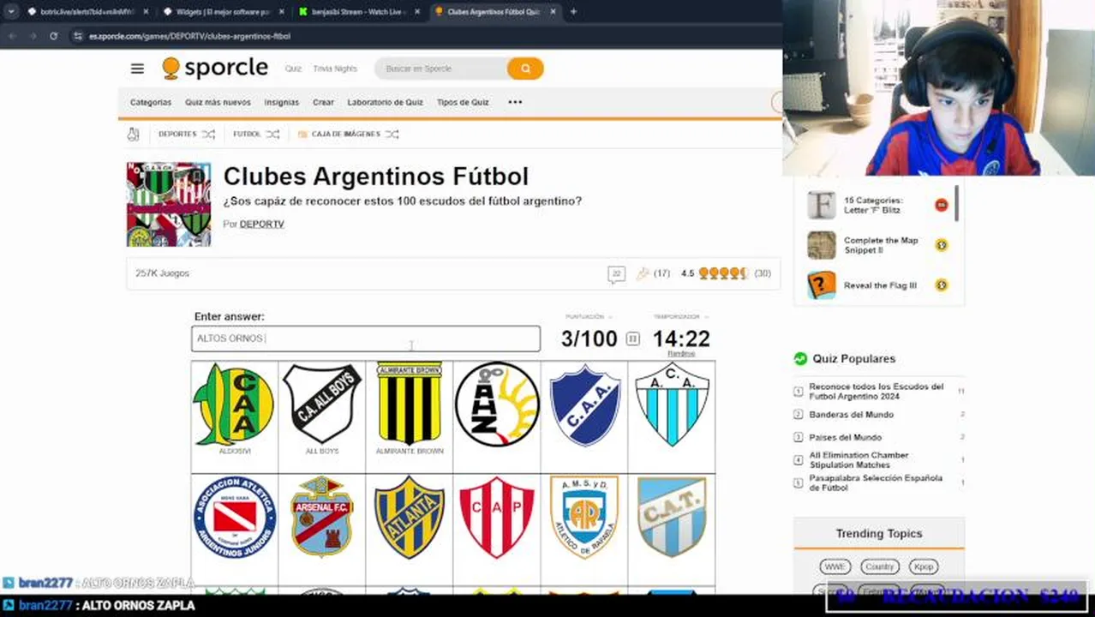Image resolution: width=1095 pixels, height=617 pixels.
Task: Click the confetti nominations icon
Action: point(643,273)
